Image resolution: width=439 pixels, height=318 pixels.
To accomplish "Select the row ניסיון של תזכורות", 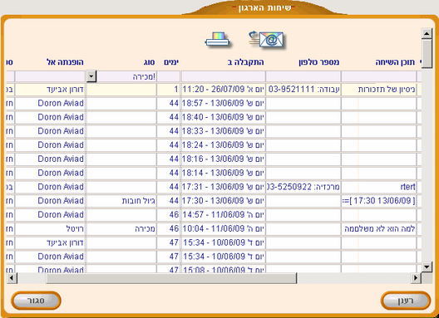I will pos(214,90).
